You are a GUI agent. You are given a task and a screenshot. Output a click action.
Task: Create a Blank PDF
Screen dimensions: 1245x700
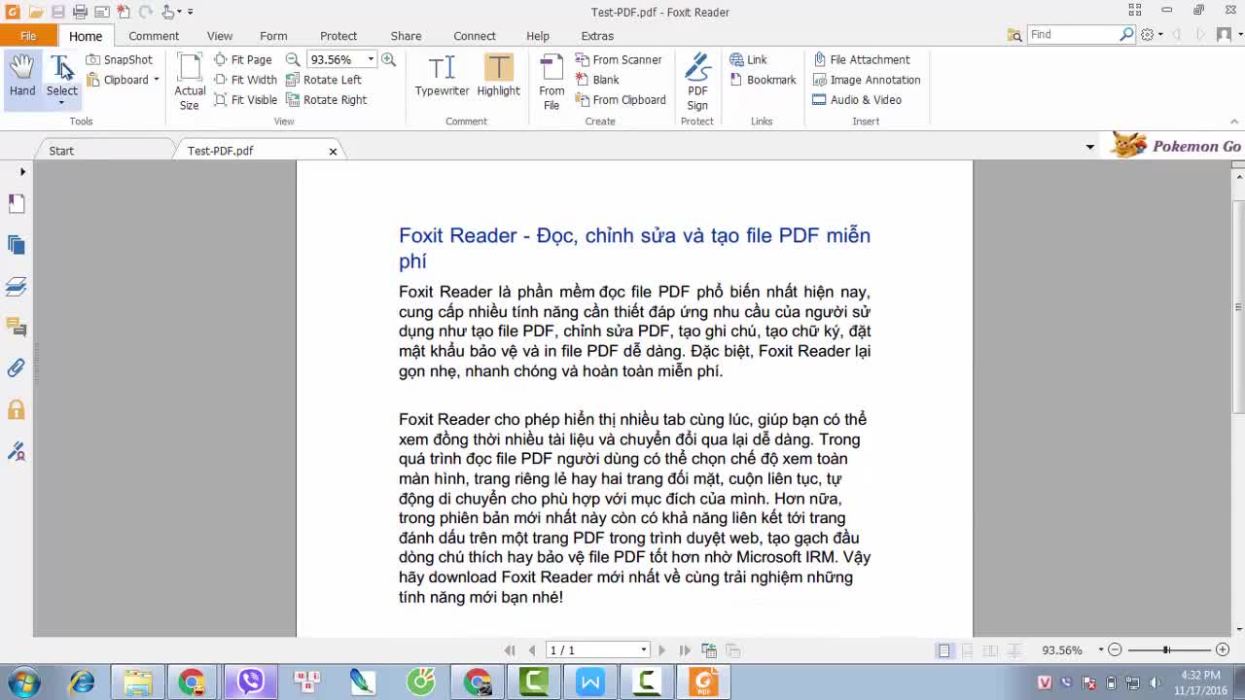pos(597,80)
